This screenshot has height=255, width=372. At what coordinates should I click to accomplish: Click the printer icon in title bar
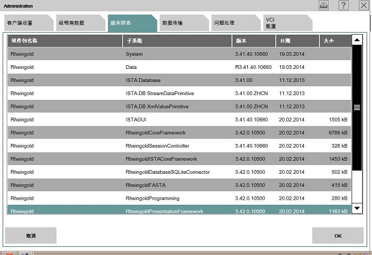pos(324,5)
